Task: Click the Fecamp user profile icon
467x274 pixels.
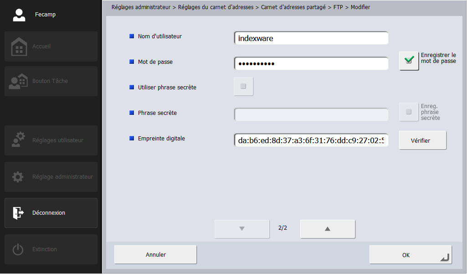Action: (19, 15)
